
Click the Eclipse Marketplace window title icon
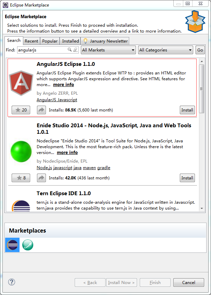click(x=5, y=5)
